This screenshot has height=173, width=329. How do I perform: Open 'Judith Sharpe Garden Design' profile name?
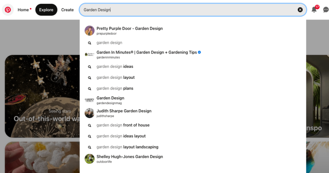124,111
